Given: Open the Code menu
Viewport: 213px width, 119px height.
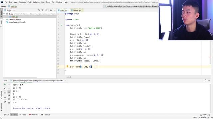Looking at the screenshot, I should click(x=29, y=2).
